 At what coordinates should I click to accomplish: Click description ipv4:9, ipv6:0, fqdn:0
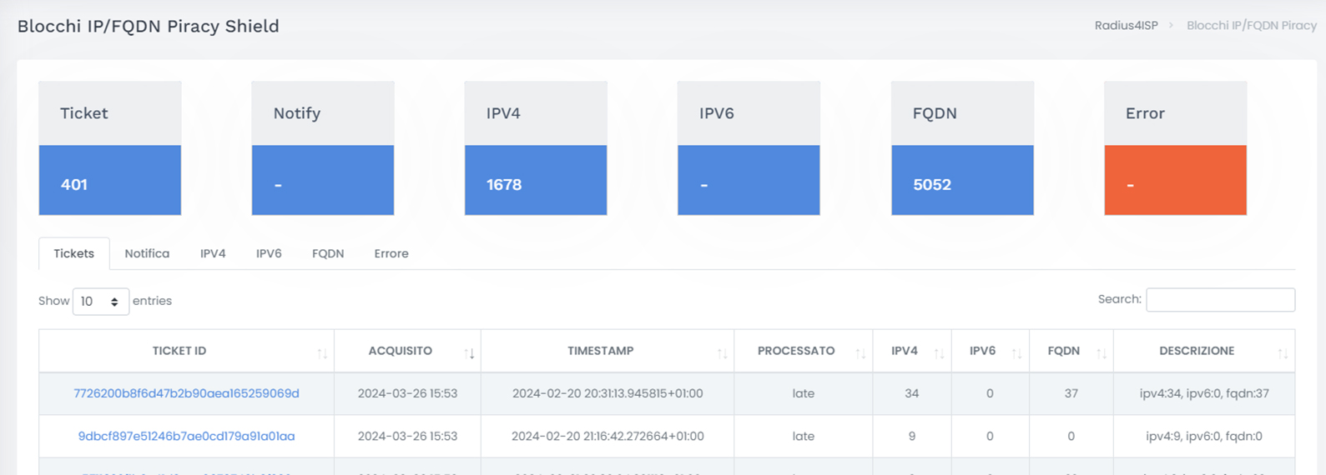tap(1204, 436)
